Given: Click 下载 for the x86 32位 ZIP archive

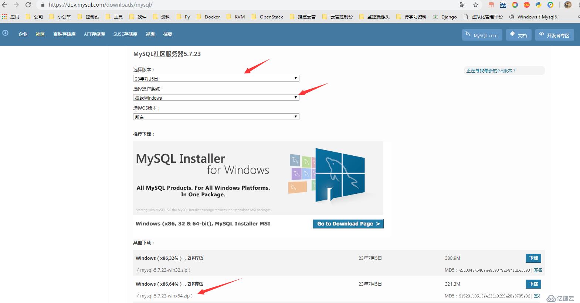Looking at the screenshot, I should click(x=533, y=258).
